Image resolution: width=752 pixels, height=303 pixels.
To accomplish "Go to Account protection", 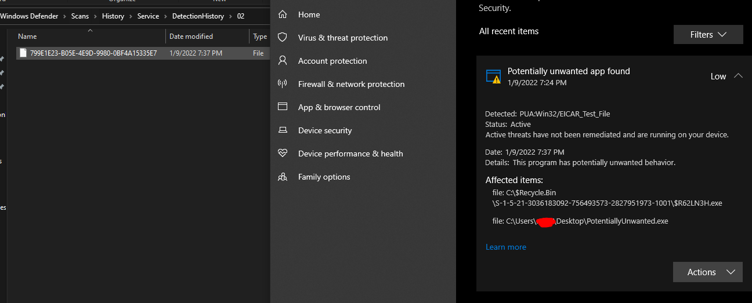I will coord(332,61).
